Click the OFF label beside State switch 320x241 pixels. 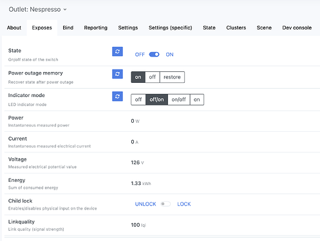[x=140, y=55]
